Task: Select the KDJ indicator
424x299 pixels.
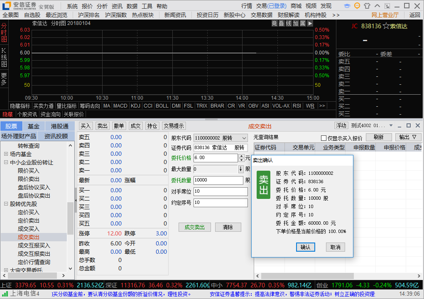Action: click(x=135, y=106)
